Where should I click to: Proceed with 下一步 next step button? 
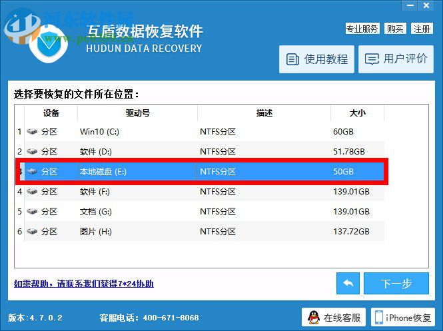(x=396, y=283)
